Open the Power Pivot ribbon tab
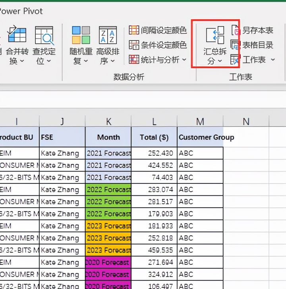The height and width of the screenshot is (289, 286). coord(21,11)
